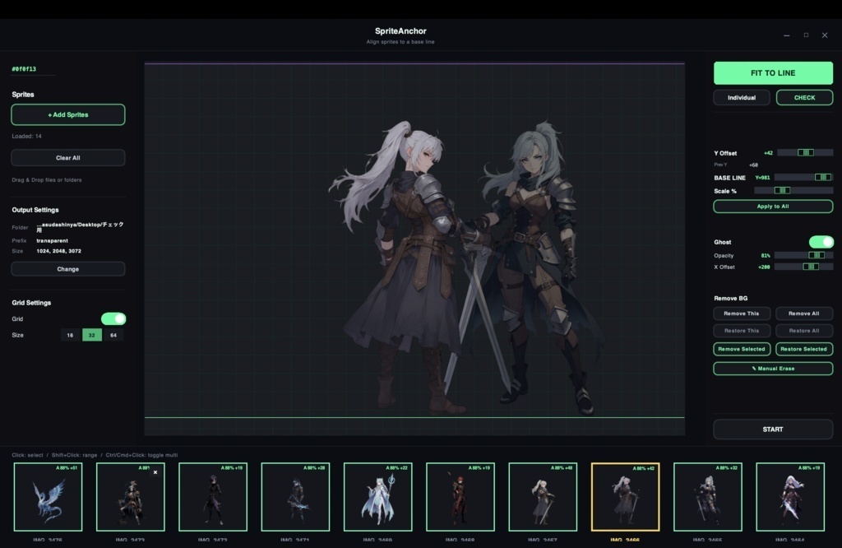Click the X icon on the IMG_2473 thumbnail
Screen dimensions: 842x548
(x=155, y=472)
